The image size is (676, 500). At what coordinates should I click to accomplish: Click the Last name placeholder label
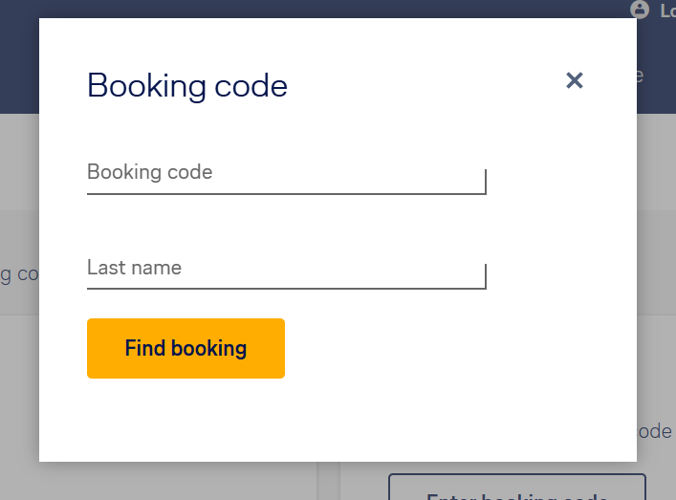[x=134, y=268]
